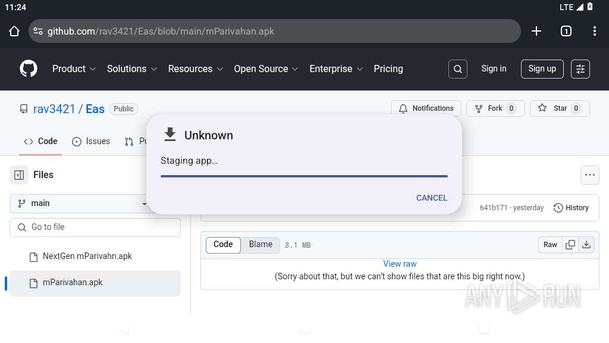Click the download icon in Unknown dialog
609x343 pixels.
(169, 135)
